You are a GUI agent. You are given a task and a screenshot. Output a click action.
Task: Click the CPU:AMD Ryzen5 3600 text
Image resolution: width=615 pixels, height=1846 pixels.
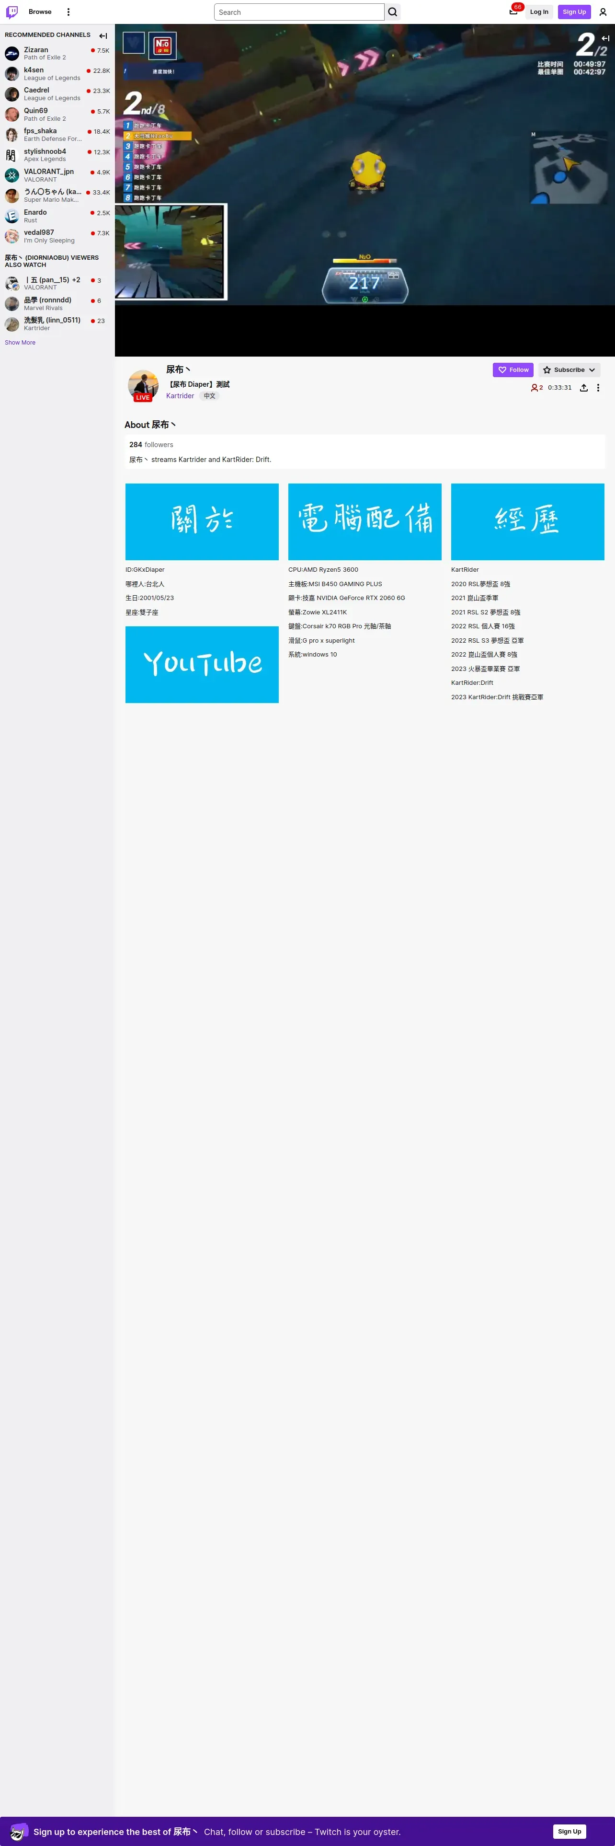tap(324, 570)
